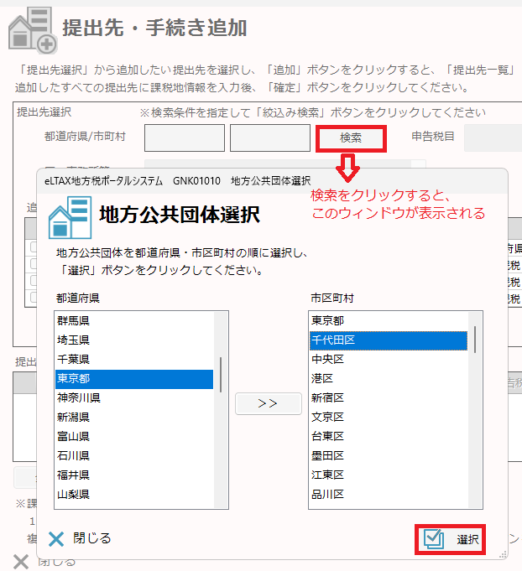
Task: Select 東京都 in the municipality list
Action: pyautogui.click(x=389, y=321)
